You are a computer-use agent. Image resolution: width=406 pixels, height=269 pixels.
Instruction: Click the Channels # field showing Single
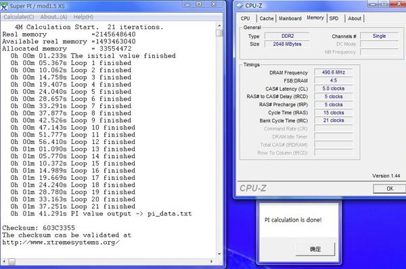(x=379, y=36)
